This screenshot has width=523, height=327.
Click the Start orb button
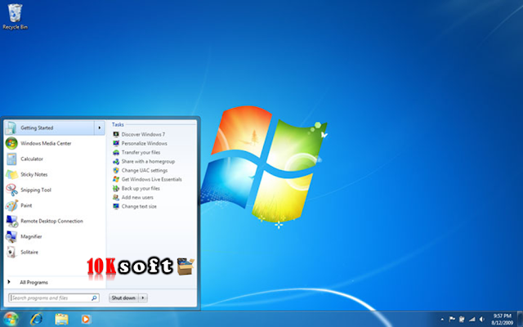11,320
